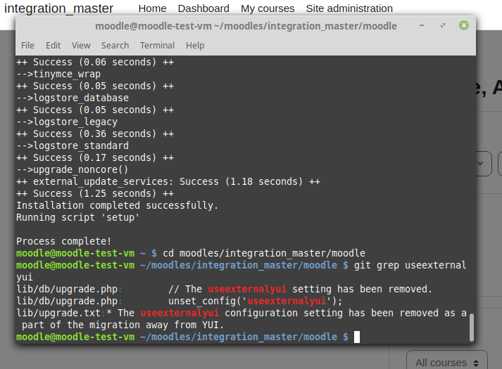Open the View menu in terminal
The height and width of the screenshot is (369, 502).
pos(81,46)
